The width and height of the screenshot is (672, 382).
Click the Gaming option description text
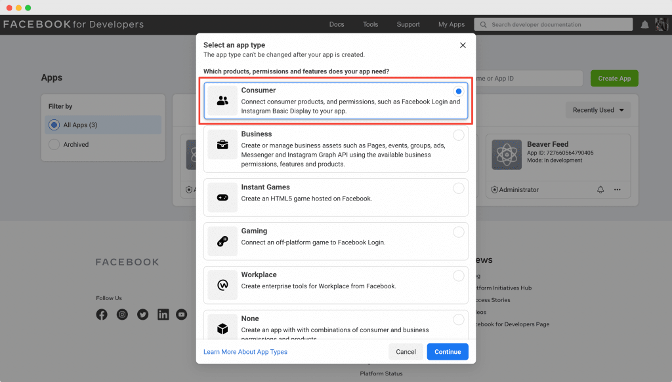click(x=313, y=242)
